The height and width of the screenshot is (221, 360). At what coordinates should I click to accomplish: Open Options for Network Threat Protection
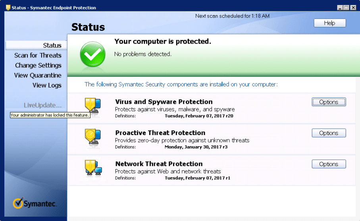329,164
